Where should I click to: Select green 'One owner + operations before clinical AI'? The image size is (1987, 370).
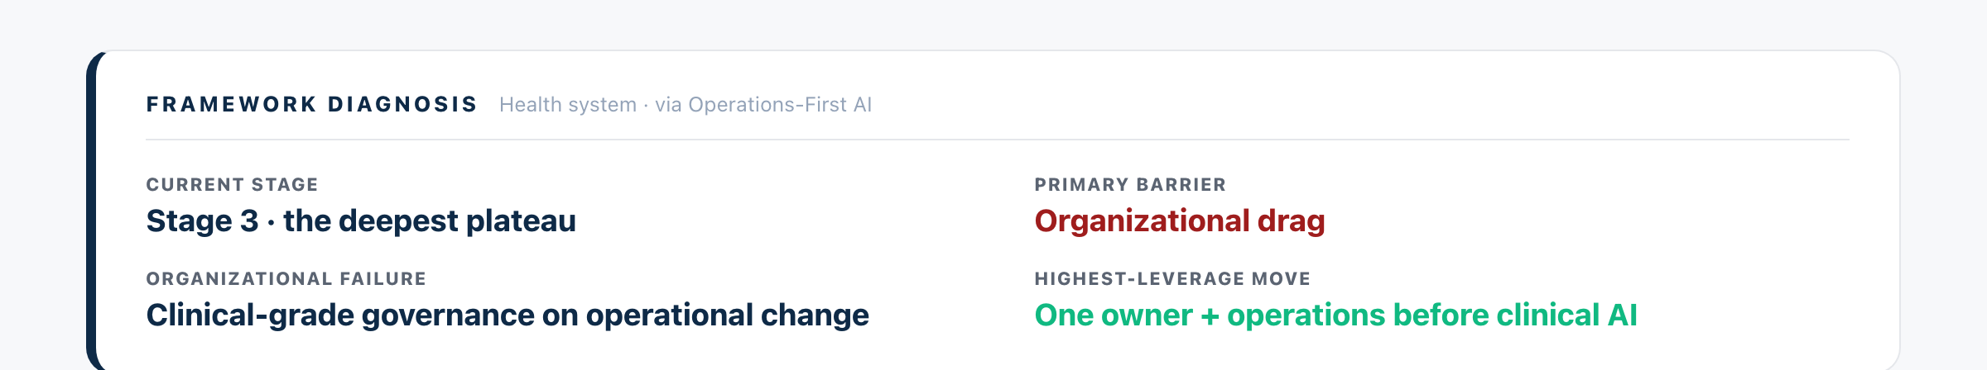click(x=1336, y=315)
